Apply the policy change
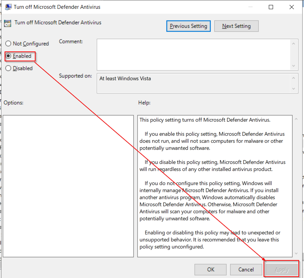The height and width of the screenshot is (278, 304). [282, 270]
